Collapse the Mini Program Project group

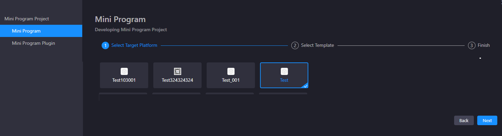click(27, 19)
